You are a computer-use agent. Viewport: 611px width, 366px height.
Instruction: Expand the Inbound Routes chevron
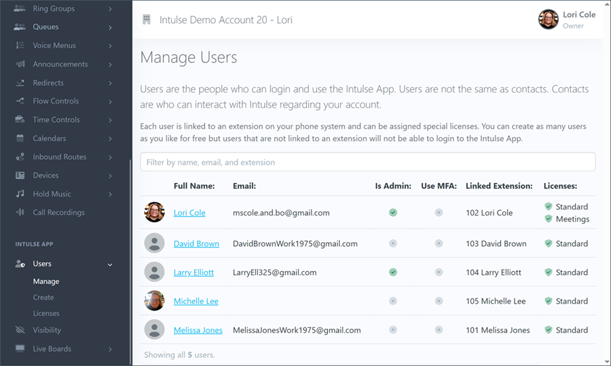click(110, 157)
